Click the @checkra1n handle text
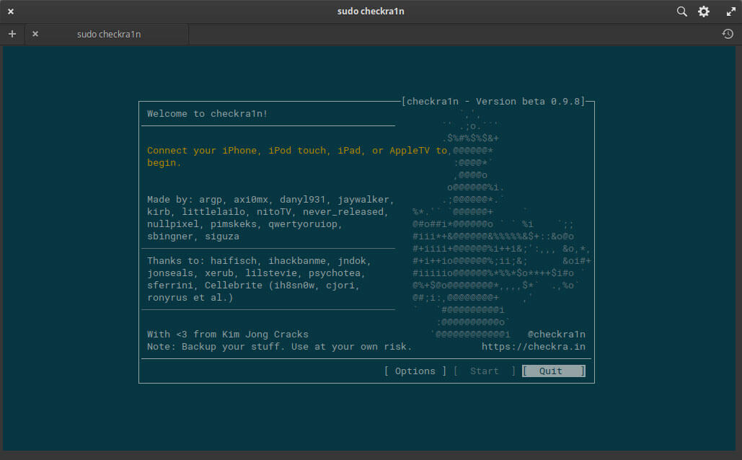 coord(556,335)
